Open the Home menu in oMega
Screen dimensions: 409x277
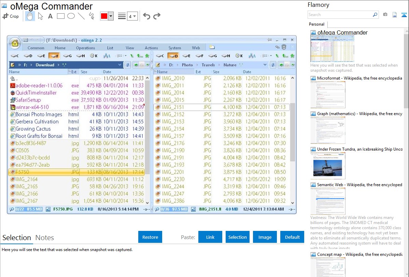pos(60,48)
